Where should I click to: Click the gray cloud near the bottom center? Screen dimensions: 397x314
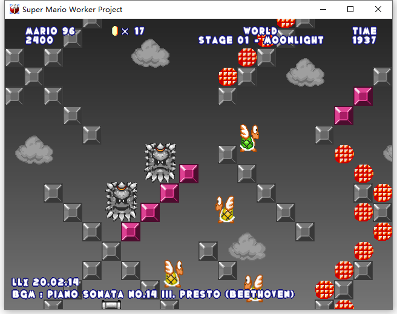point(248,246)
